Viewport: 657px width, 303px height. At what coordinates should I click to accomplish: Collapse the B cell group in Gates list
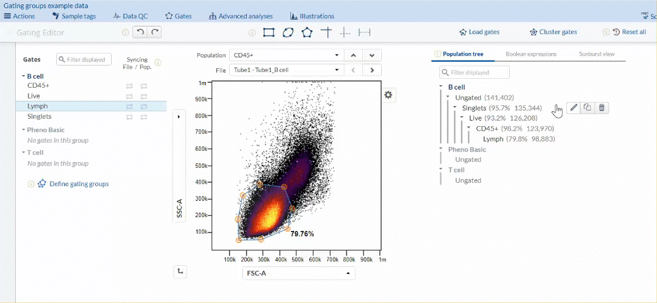tap(23, 76)
